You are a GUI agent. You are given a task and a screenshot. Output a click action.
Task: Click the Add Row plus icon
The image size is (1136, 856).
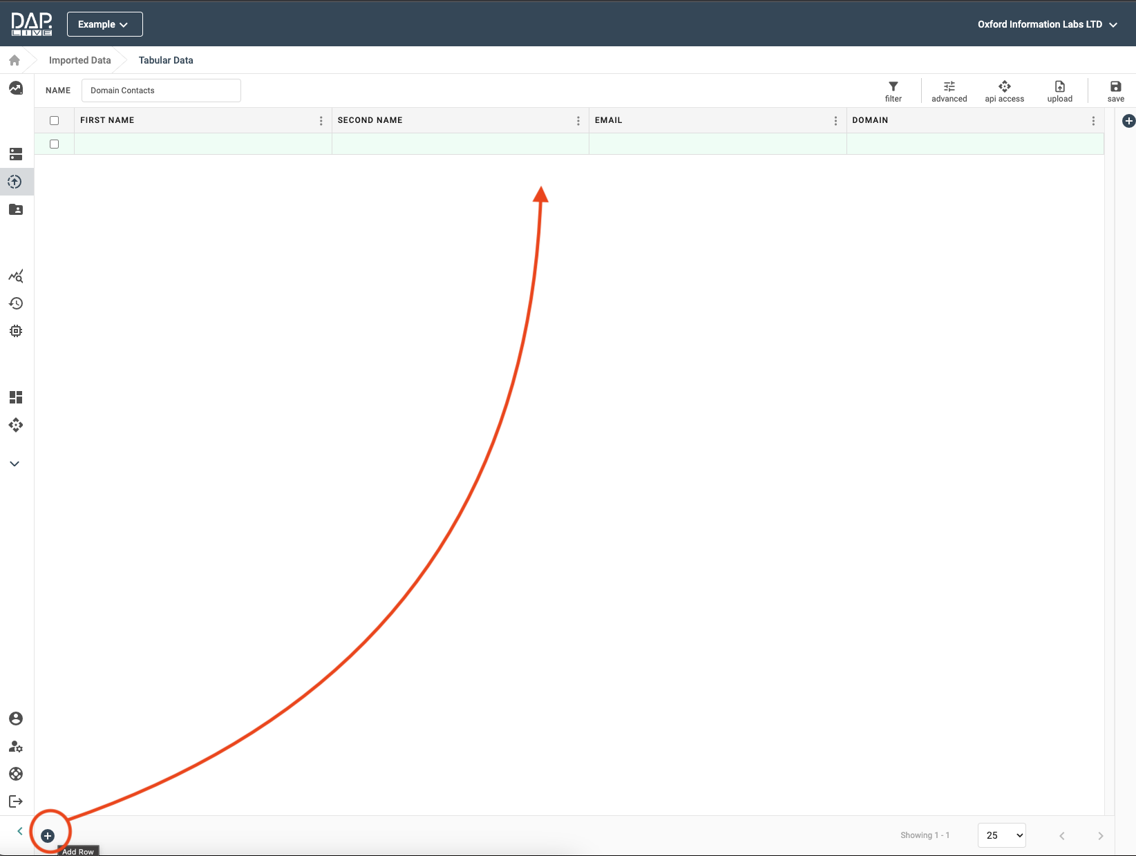tap(48, 836)
